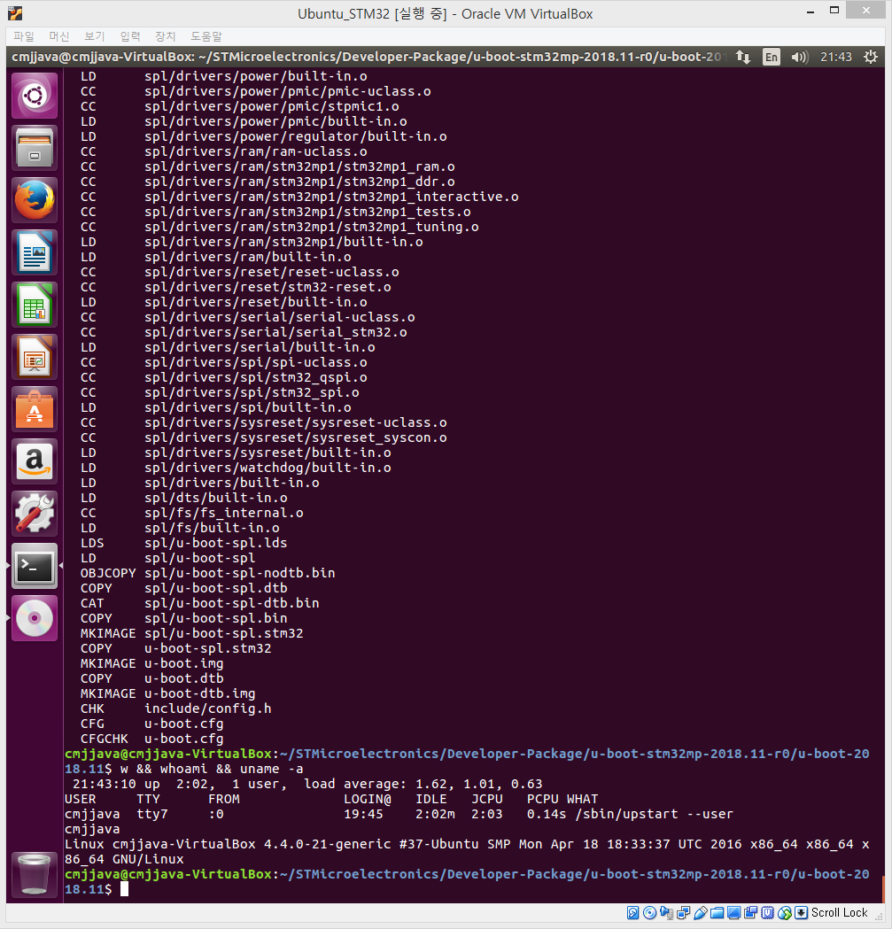
Task: Click 'load average: 1.62, 1.01, 0.63' text
Action: 423,784
